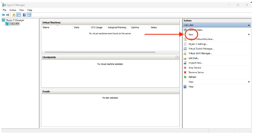Click the Hyper-V Manager title bar icon
253x134 pixels.
tap(4, 5)
